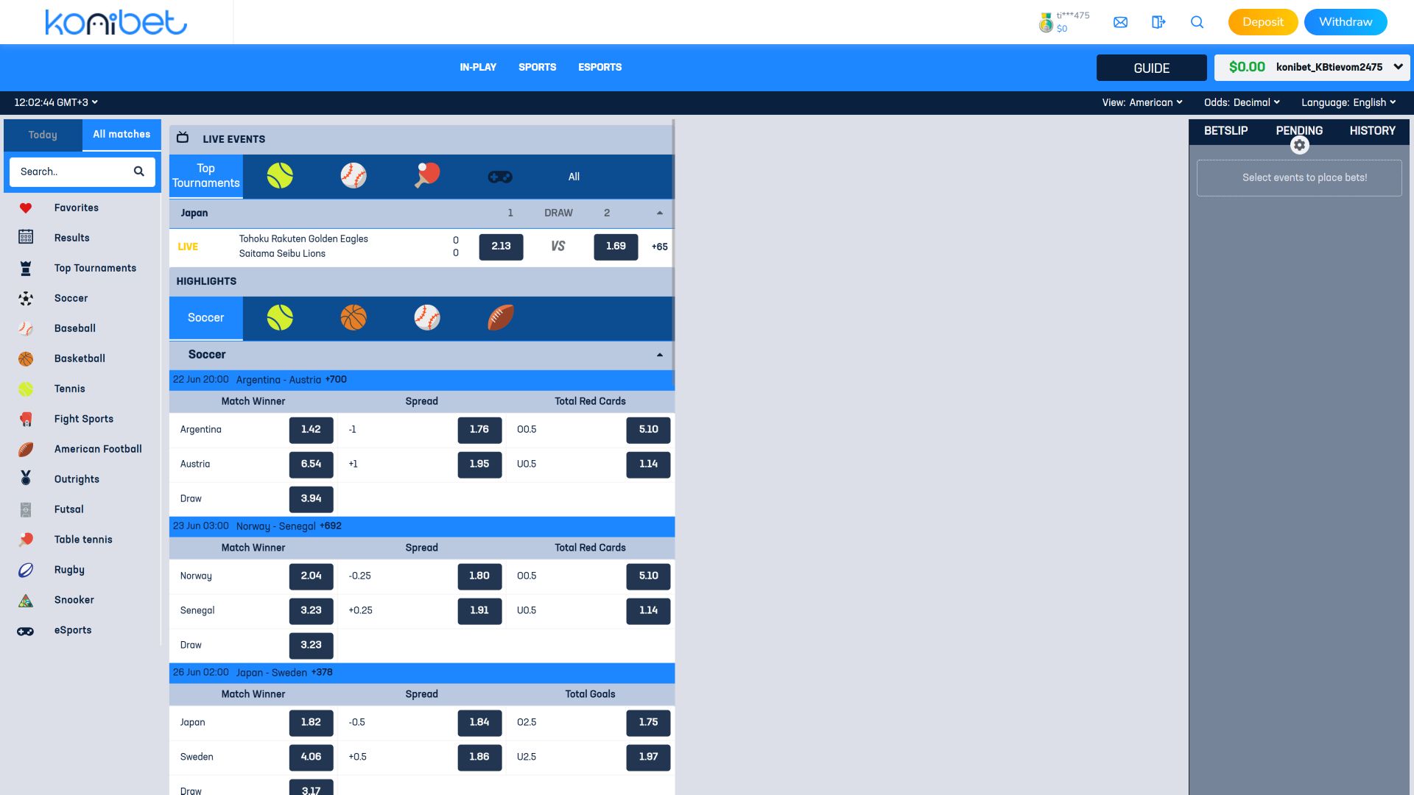
Task: Switch to the Today tab
Action: coord(43,135)
